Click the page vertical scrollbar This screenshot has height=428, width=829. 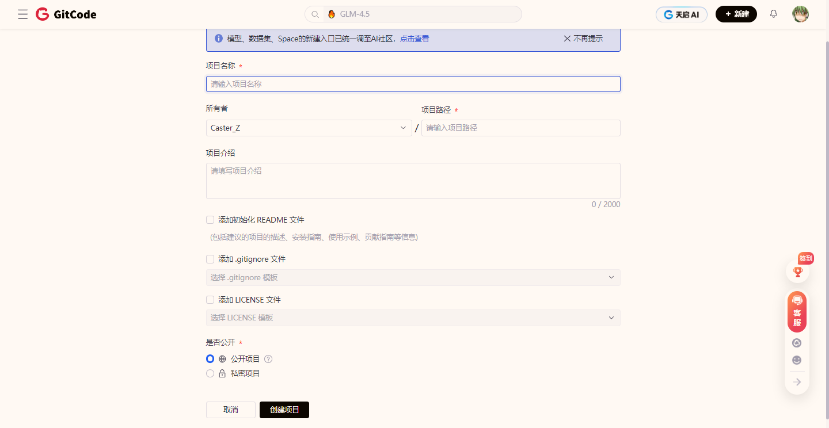(x=826, y=230)
